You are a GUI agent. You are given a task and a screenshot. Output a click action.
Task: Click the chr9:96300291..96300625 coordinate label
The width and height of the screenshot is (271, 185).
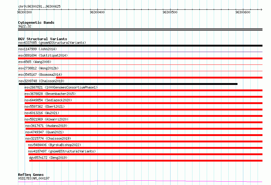(39, 7)
